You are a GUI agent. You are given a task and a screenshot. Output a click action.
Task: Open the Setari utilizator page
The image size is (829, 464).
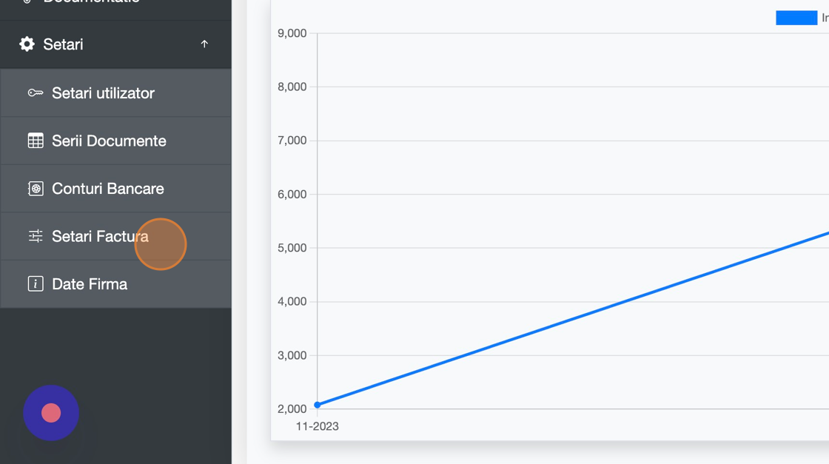coord(103,93)
